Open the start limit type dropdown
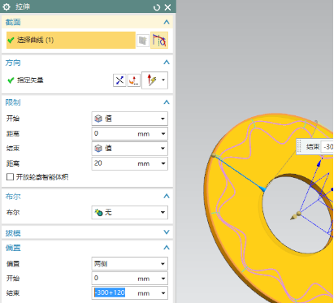The height and width of the screenshot is (303, 334). tap(130, 119)
